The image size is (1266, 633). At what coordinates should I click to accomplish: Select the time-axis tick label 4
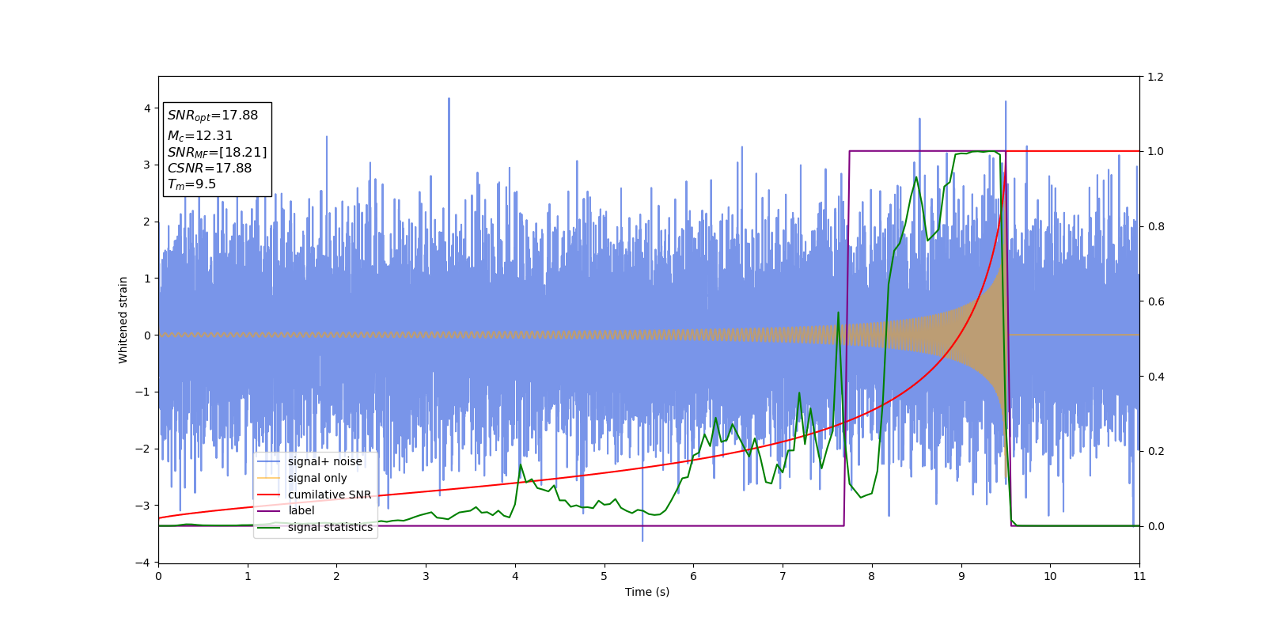pos(515,576)
